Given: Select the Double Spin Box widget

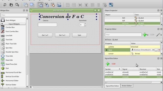Looking at the screenshot, I should click(12, 52).
